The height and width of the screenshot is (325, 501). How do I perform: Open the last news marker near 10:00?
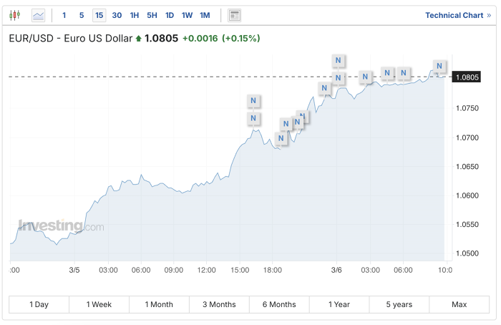coord(439,66)
